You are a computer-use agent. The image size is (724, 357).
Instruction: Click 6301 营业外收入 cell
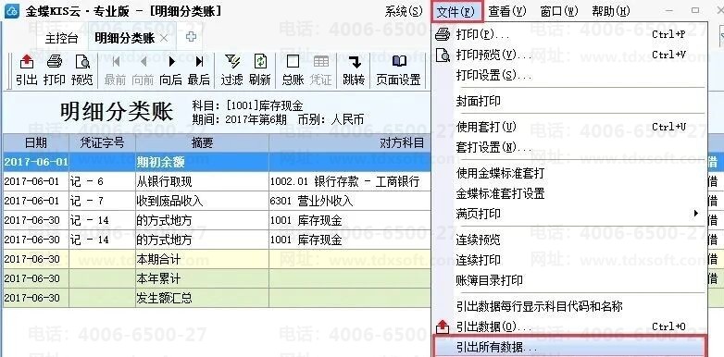click(350, 201)
